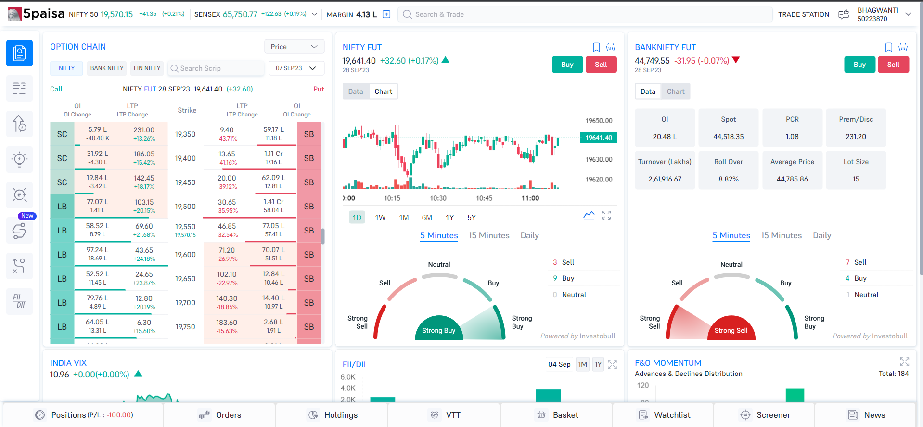Click the TRADE STATION link
The image size is (923, 427).
(x=804, y=14)
